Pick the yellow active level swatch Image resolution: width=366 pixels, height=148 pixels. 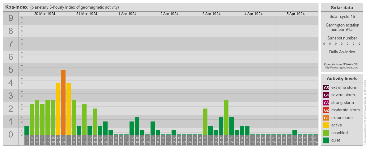326,125
